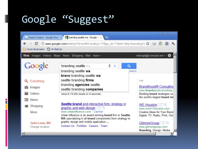Click the +1 button beside Seattle brand result
Screen dimensions: 198x149
(x=99, y=108)
